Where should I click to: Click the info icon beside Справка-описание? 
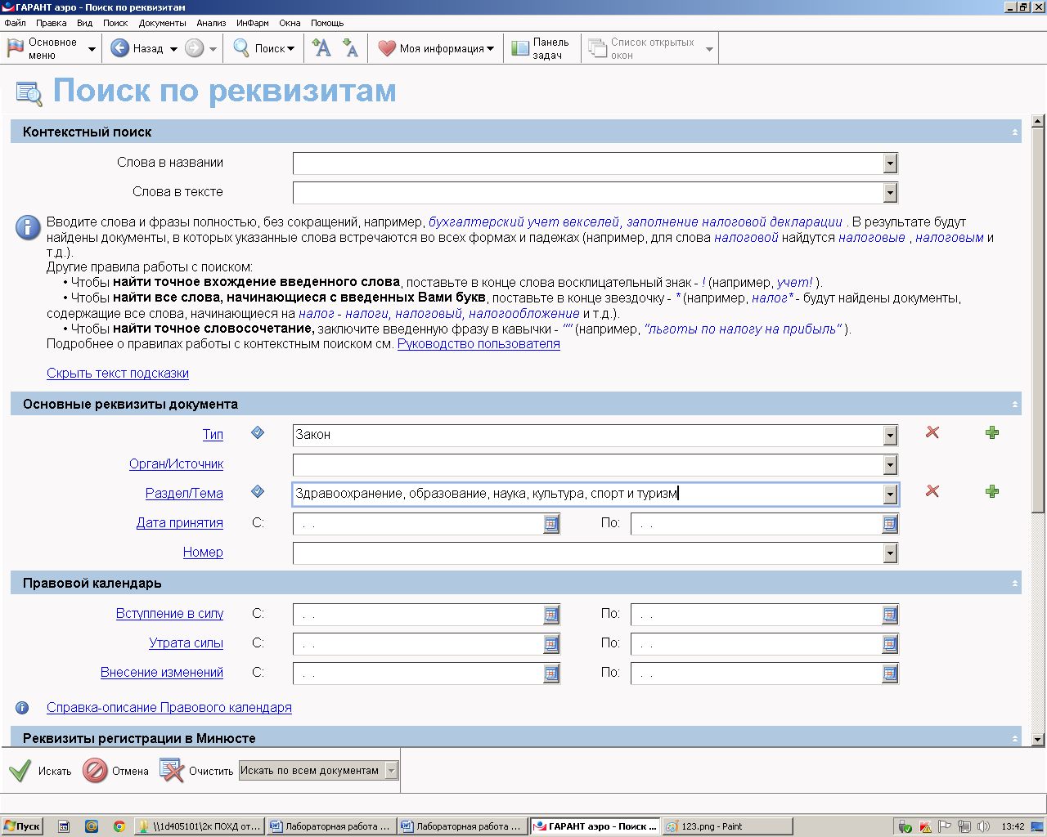pyautogui.click(x=22, y=708)
